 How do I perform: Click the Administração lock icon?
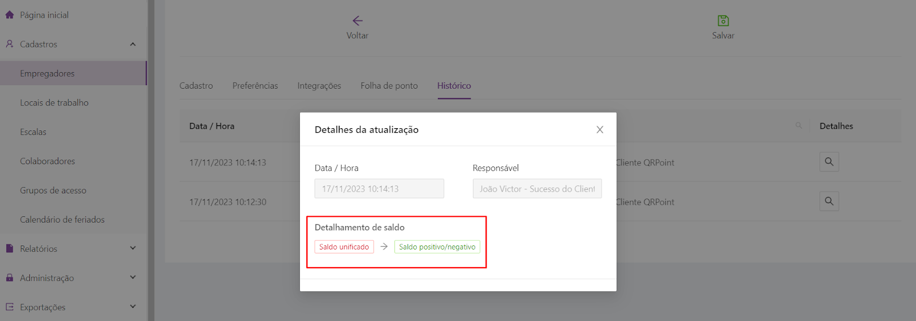click(x=9, y=278)
